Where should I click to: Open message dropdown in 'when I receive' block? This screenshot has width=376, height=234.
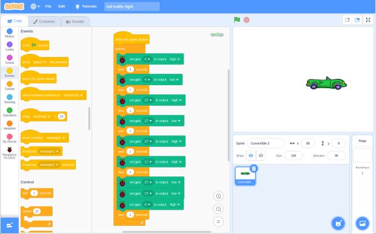(x=55, y=138)
